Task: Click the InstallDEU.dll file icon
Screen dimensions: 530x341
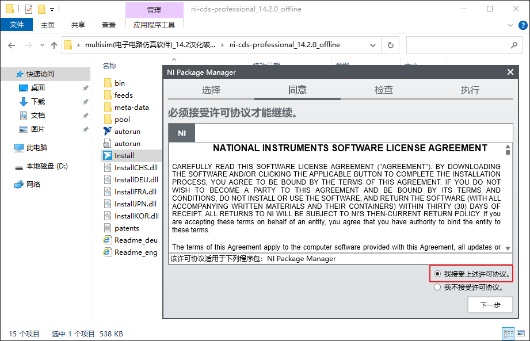Action: tap(108, 179)
